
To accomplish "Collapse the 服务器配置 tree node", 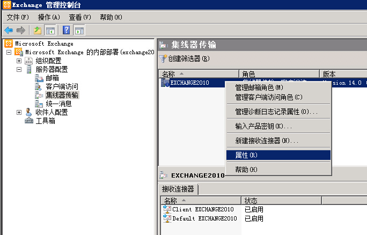I will 19,69.
